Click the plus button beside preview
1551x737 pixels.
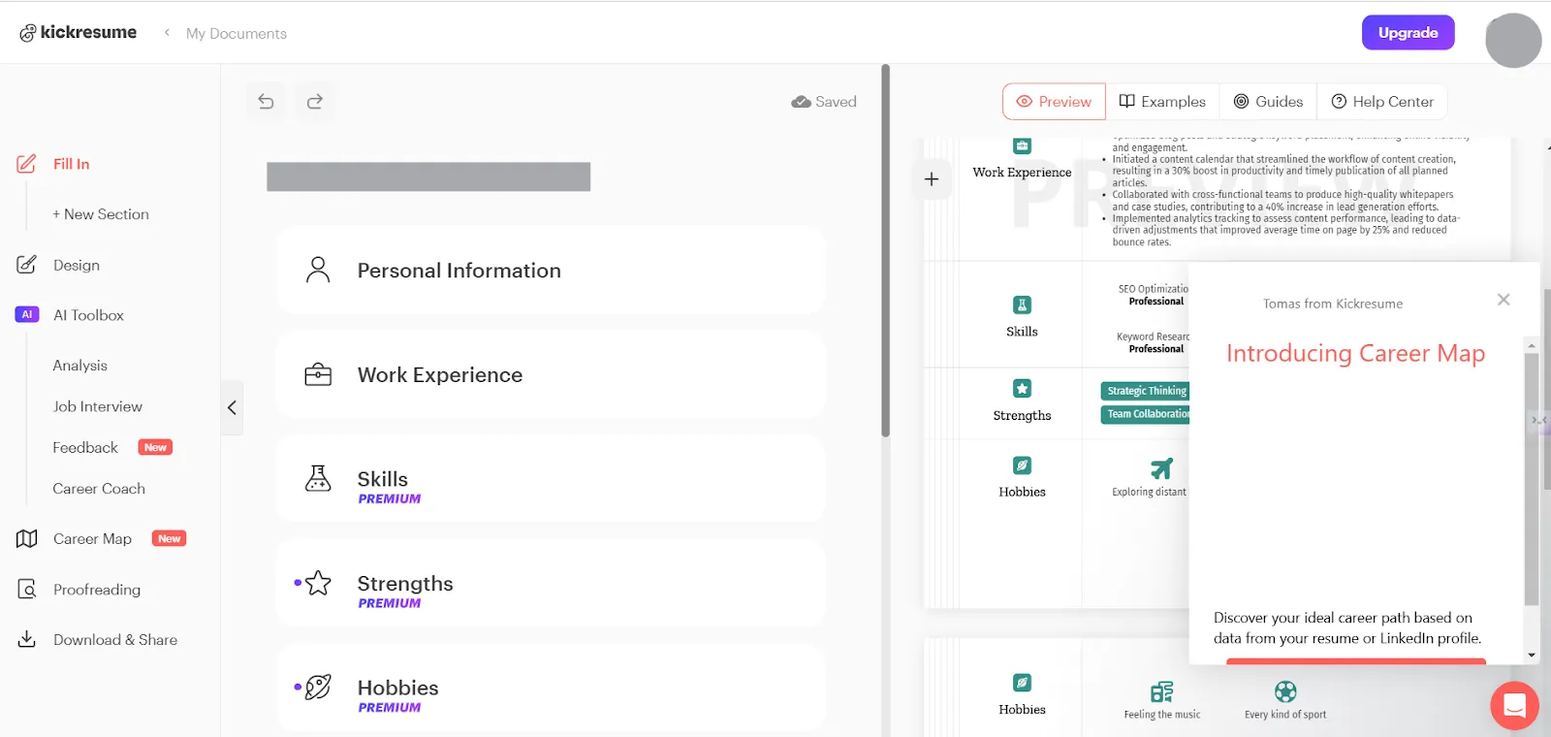pyautogui.click(x=932, y=179)
